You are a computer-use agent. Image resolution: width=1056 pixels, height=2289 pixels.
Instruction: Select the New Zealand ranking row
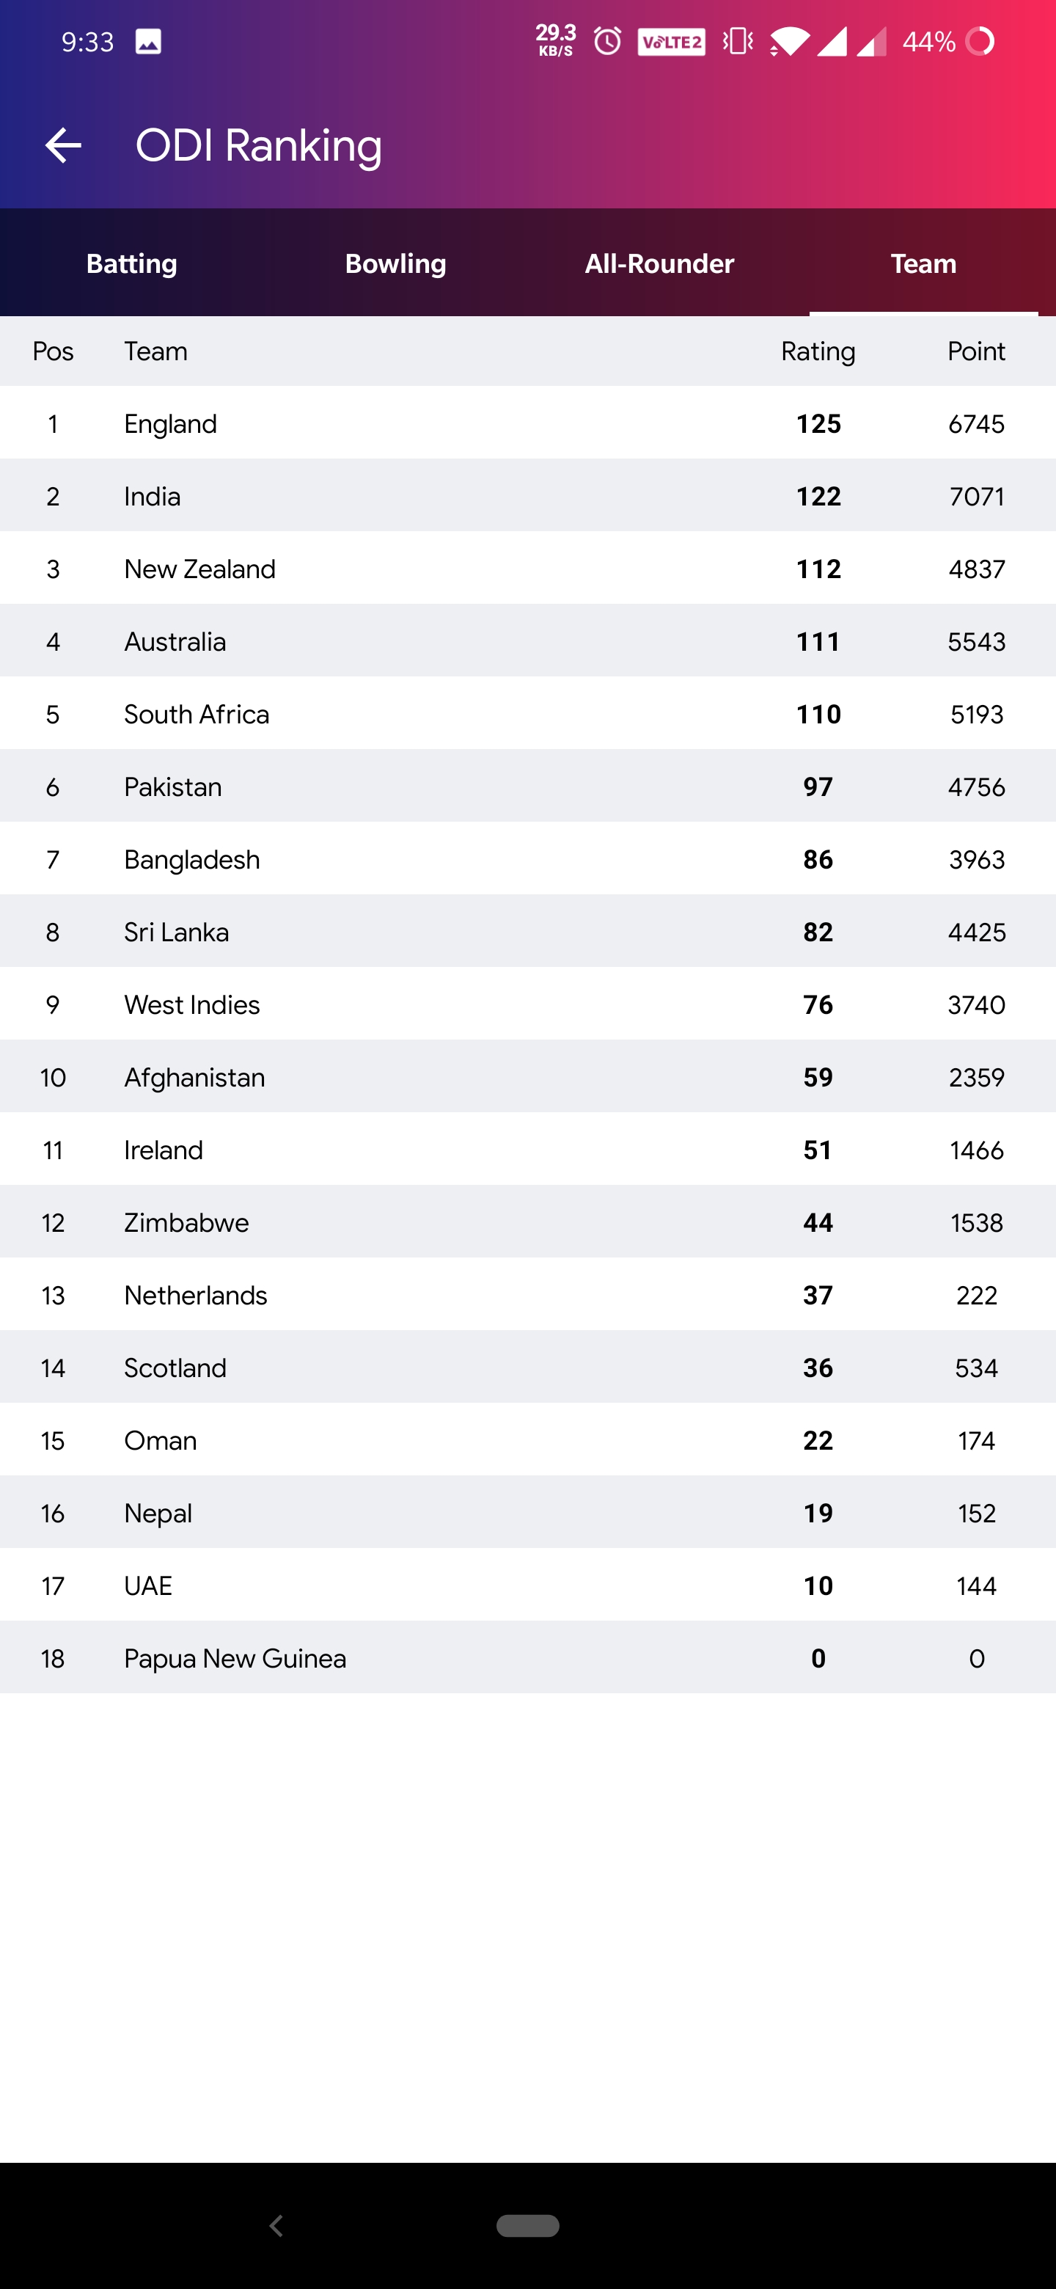[527, 569]
